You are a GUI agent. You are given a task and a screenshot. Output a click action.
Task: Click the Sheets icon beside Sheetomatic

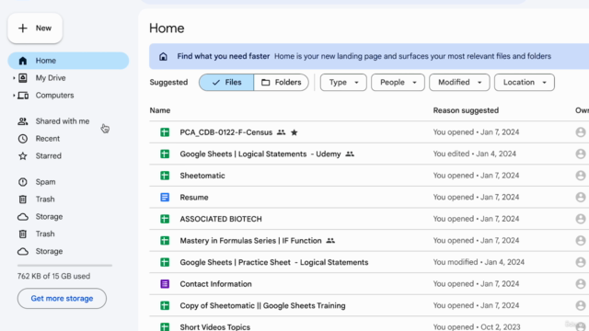click(165, 176)
